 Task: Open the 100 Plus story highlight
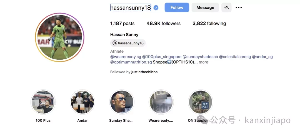click(43, 102)
